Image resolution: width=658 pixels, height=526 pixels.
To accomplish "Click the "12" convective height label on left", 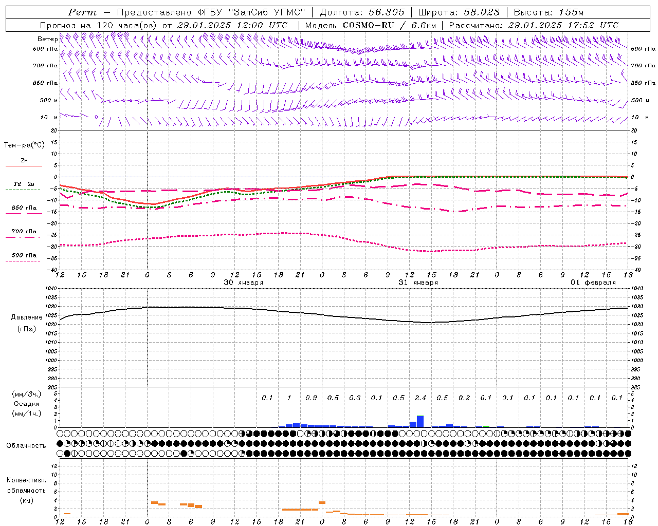I will click(x=53, y=466).
